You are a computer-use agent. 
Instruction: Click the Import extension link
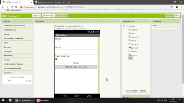coord(18,77)
